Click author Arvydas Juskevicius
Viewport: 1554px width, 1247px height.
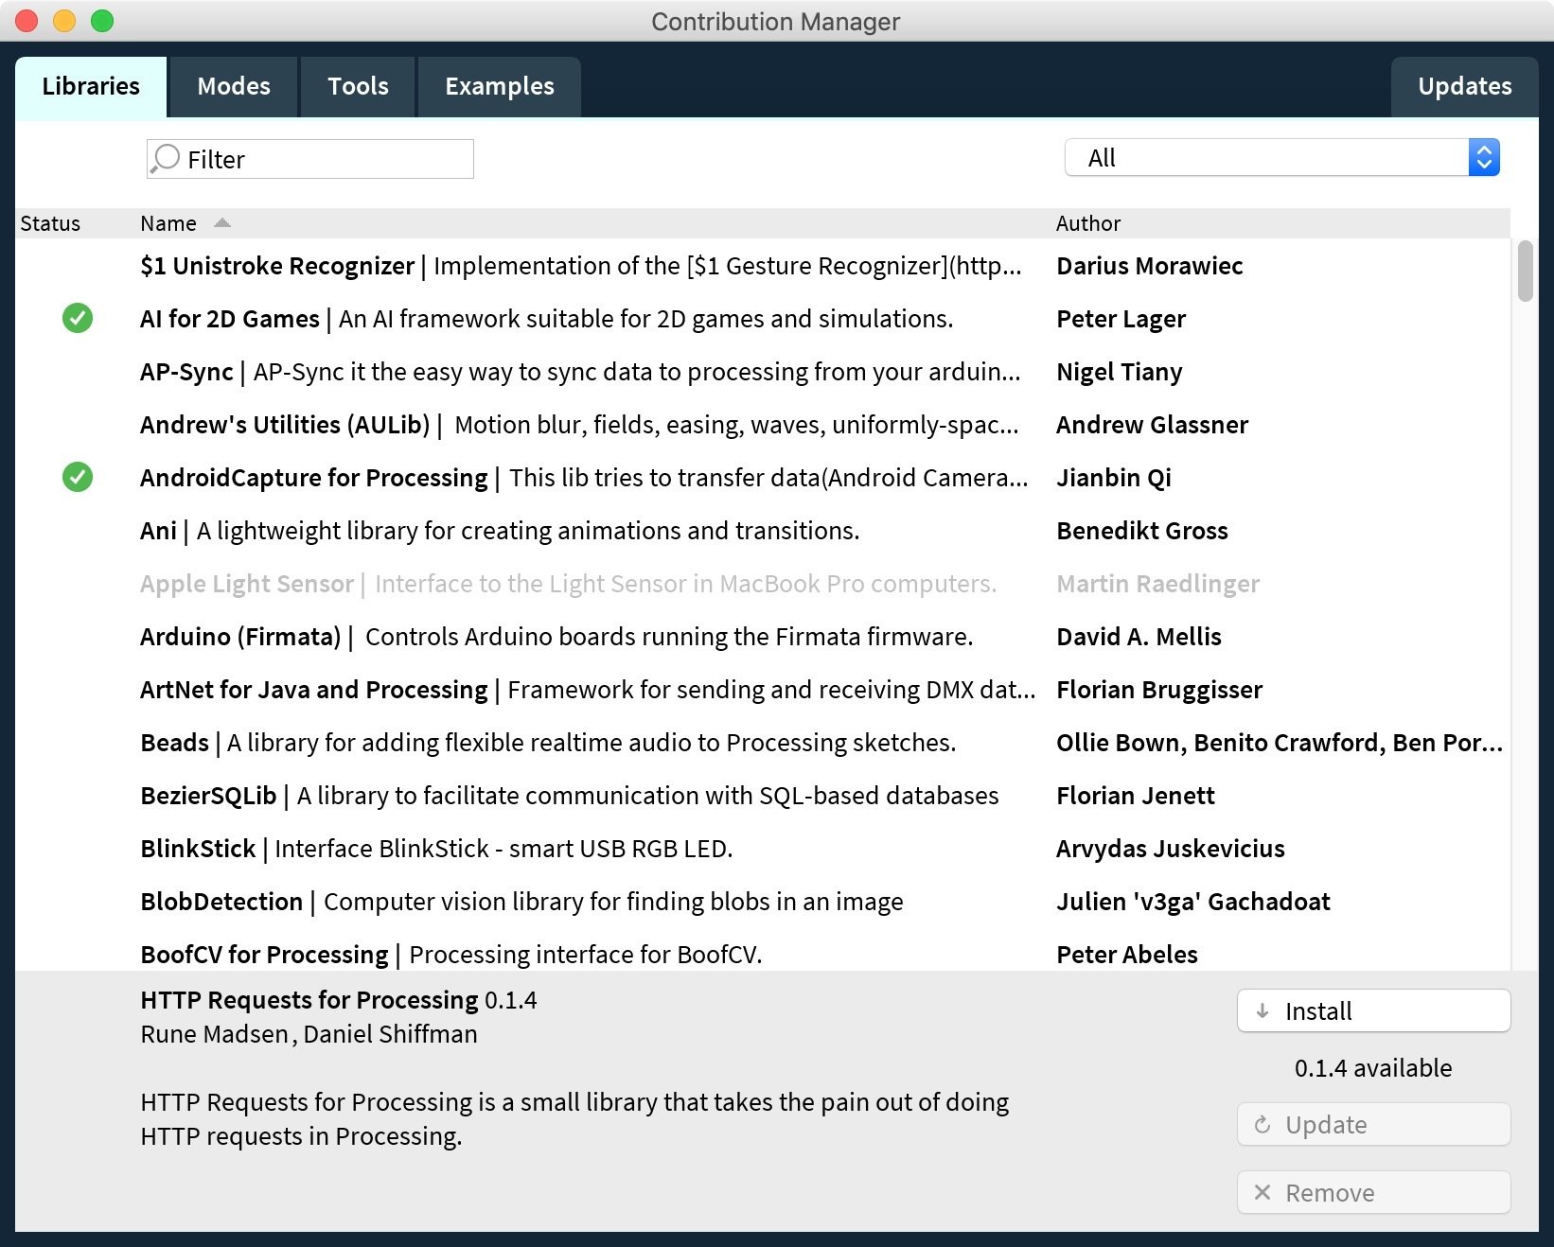pos(1171,849)
